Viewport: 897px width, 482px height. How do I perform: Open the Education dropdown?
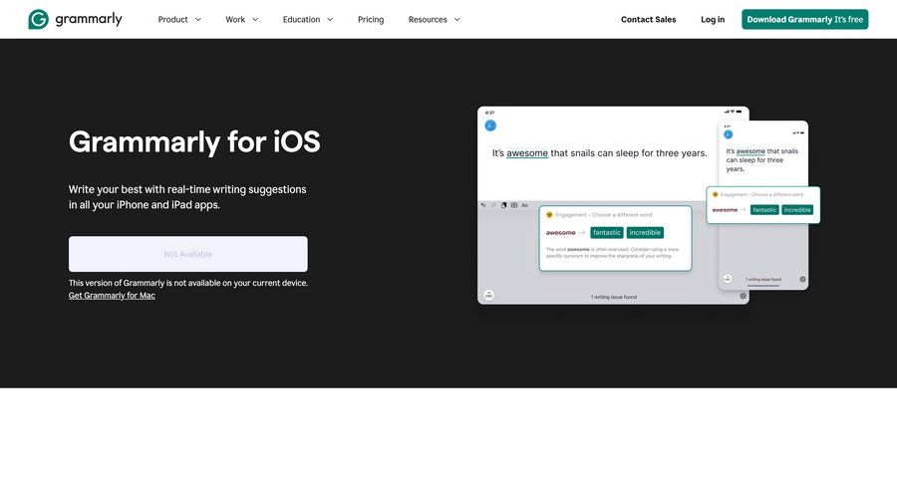308,19
